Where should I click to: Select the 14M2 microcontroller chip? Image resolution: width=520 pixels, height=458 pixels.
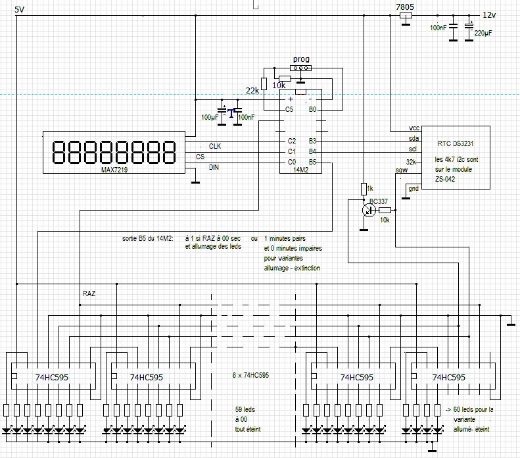tap(300, 132)
